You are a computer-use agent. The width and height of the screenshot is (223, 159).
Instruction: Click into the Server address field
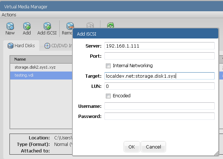pyautogui.click(x=159, y=46)
